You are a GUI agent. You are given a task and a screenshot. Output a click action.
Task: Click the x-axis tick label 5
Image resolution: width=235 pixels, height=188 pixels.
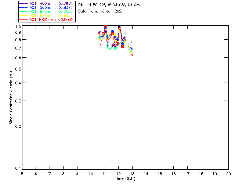tap(22, 174)
